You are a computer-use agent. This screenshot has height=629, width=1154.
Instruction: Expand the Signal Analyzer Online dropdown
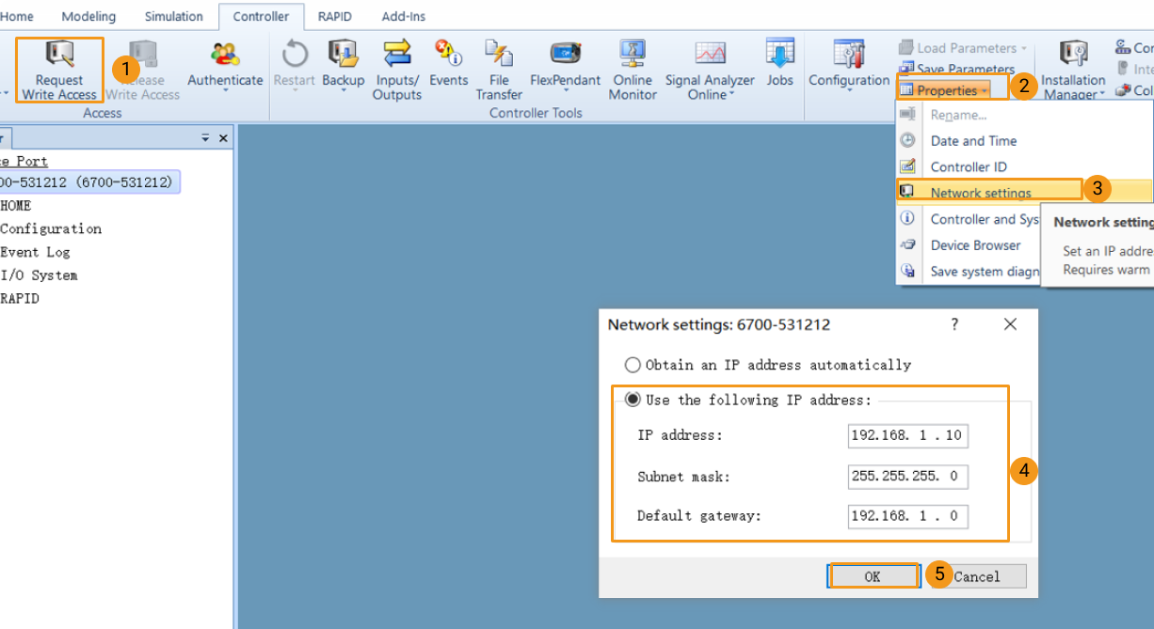tap(731, 95)
